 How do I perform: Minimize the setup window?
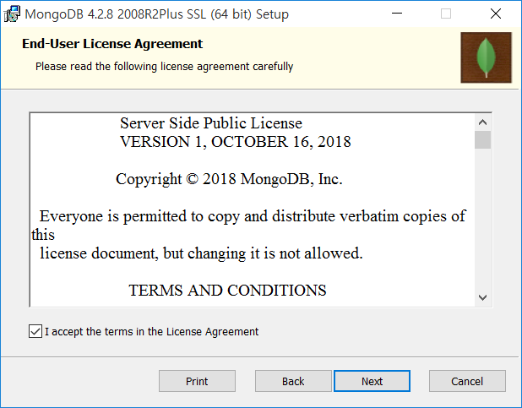coord(397,14)
